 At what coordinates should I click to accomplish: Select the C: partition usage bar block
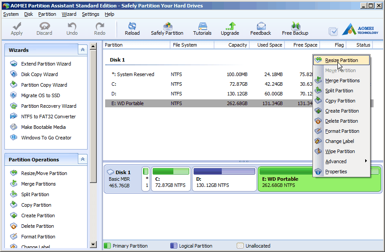tap(171, 179)
